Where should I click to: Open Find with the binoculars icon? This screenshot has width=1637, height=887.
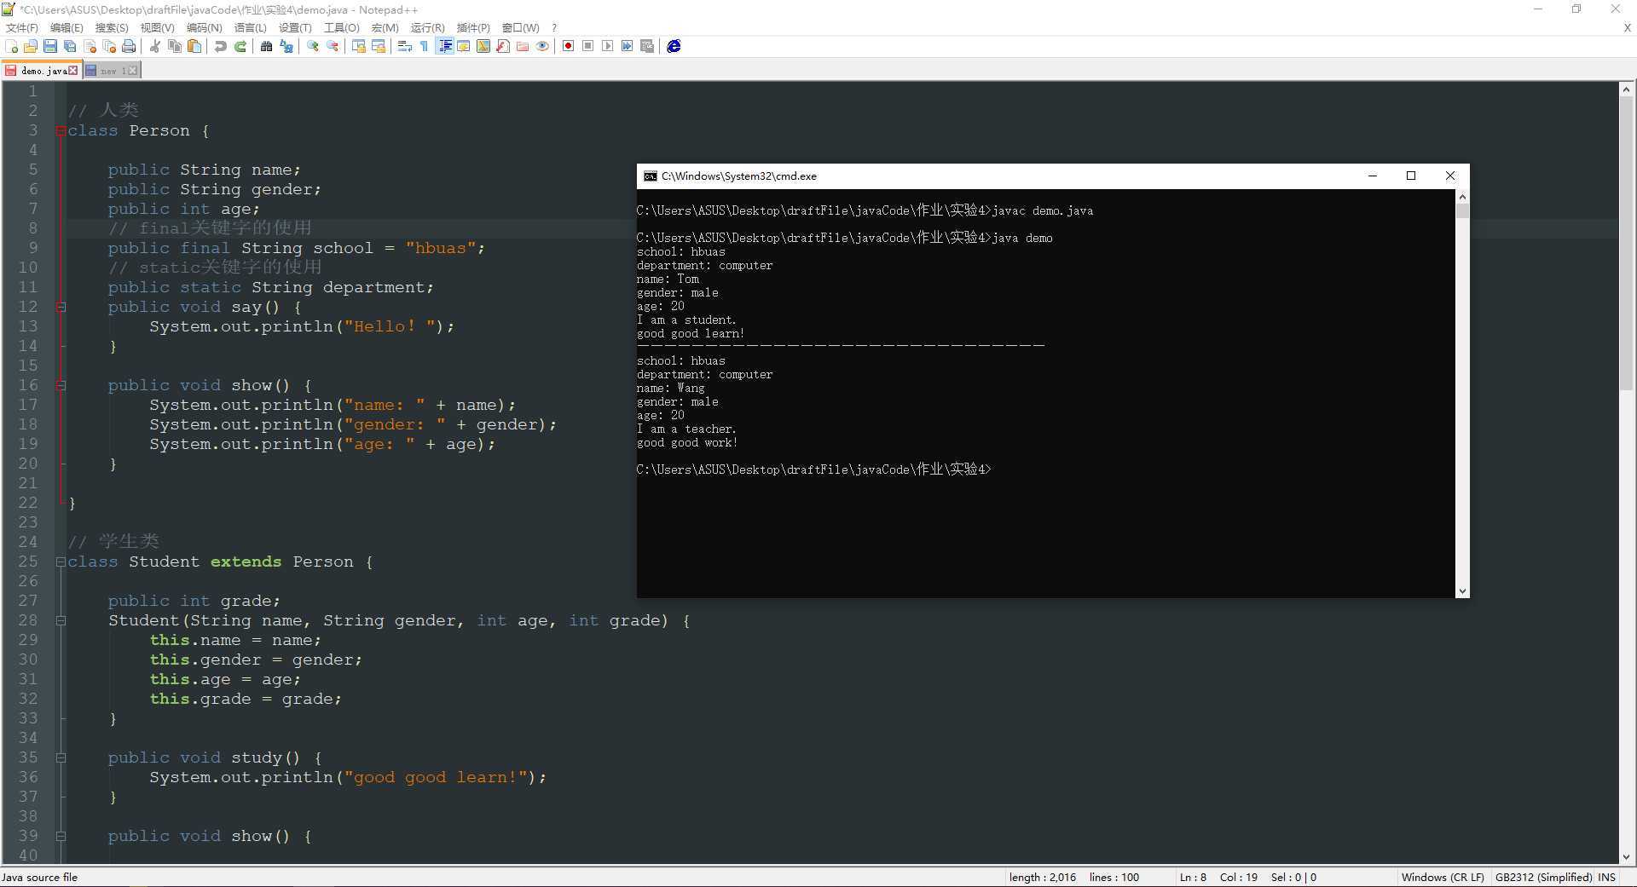267,46
